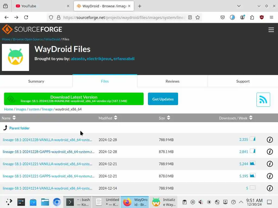Viewport: 278px width, 208px height.
Task: Sort files by Modified column
Action: [x=108, y=118]
